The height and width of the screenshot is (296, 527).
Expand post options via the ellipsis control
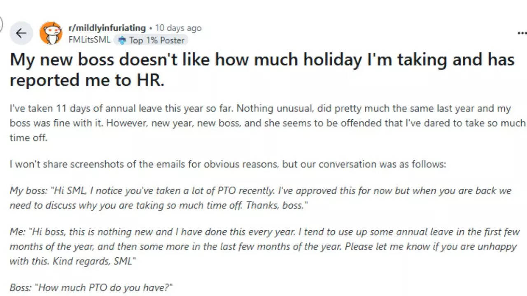(x=522, y=33)
